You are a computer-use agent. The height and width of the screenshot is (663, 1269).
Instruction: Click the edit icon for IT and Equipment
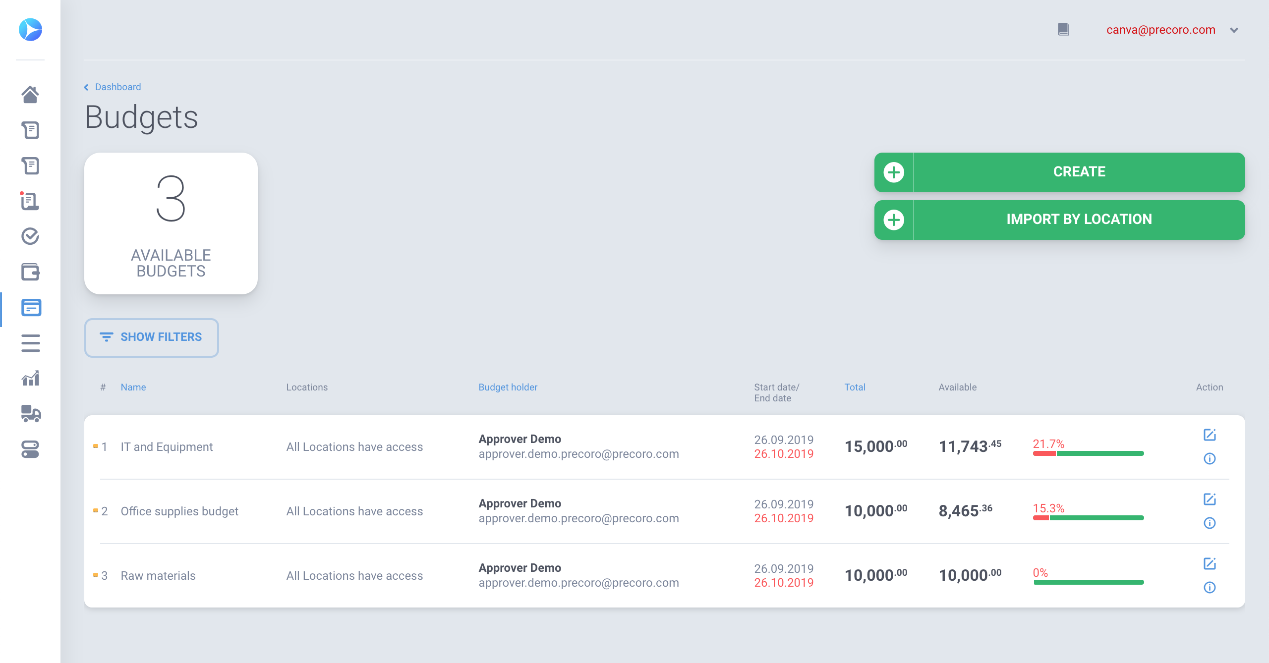[x=1210, y=435]
